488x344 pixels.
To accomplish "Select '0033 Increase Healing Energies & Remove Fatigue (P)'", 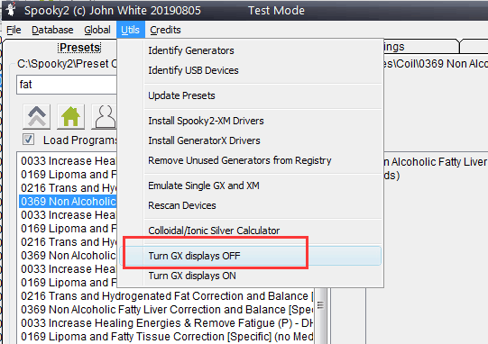I will pos(166,323).
